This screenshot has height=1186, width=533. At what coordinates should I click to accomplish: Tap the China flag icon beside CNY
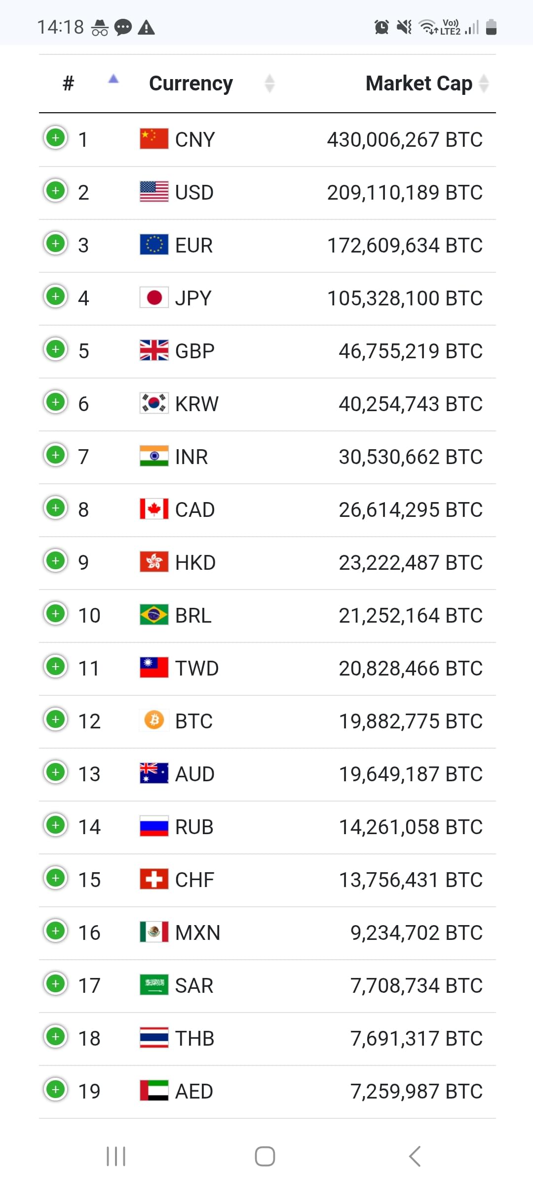click(x=154, y=139)
